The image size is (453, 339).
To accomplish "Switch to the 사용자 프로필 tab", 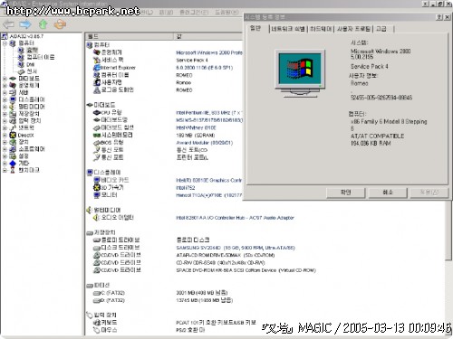I will (353, 29).
